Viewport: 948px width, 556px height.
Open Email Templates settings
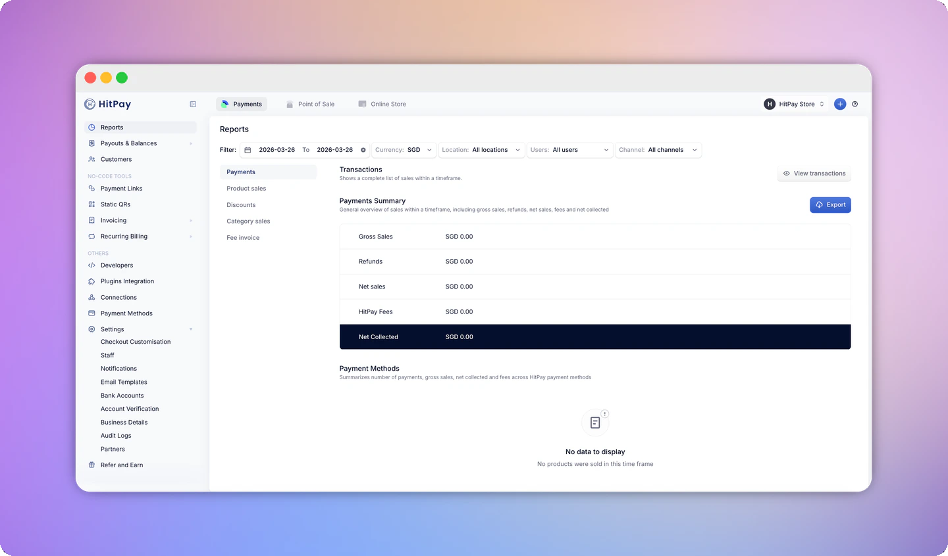pyautogui.click(x=124, y=382)
